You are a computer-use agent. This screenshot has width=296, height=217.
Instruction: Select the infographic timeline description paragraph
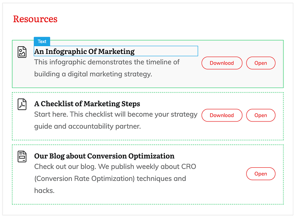click(x=107, y=68)
